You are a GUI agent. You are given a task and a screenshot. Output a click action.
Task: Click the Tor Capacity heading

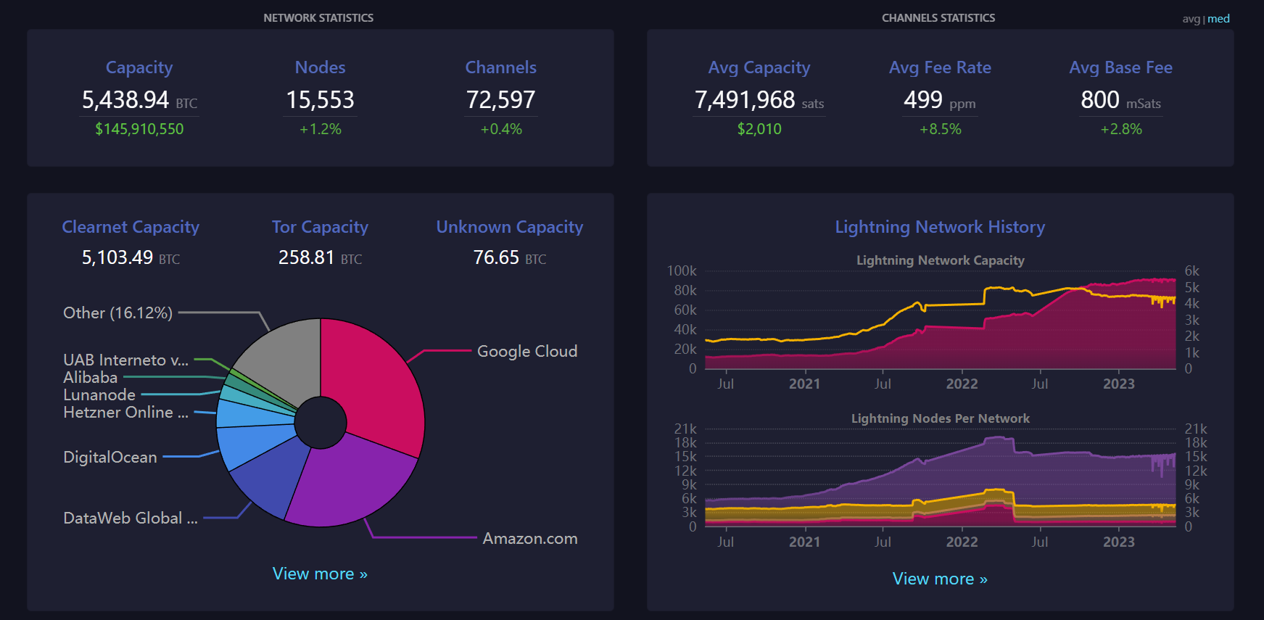tap(320, 227)
